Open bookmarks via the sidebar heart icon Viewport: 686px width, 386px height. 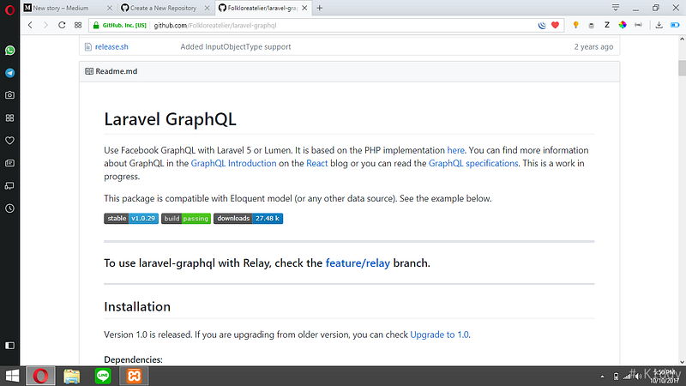tap(9, 141)
